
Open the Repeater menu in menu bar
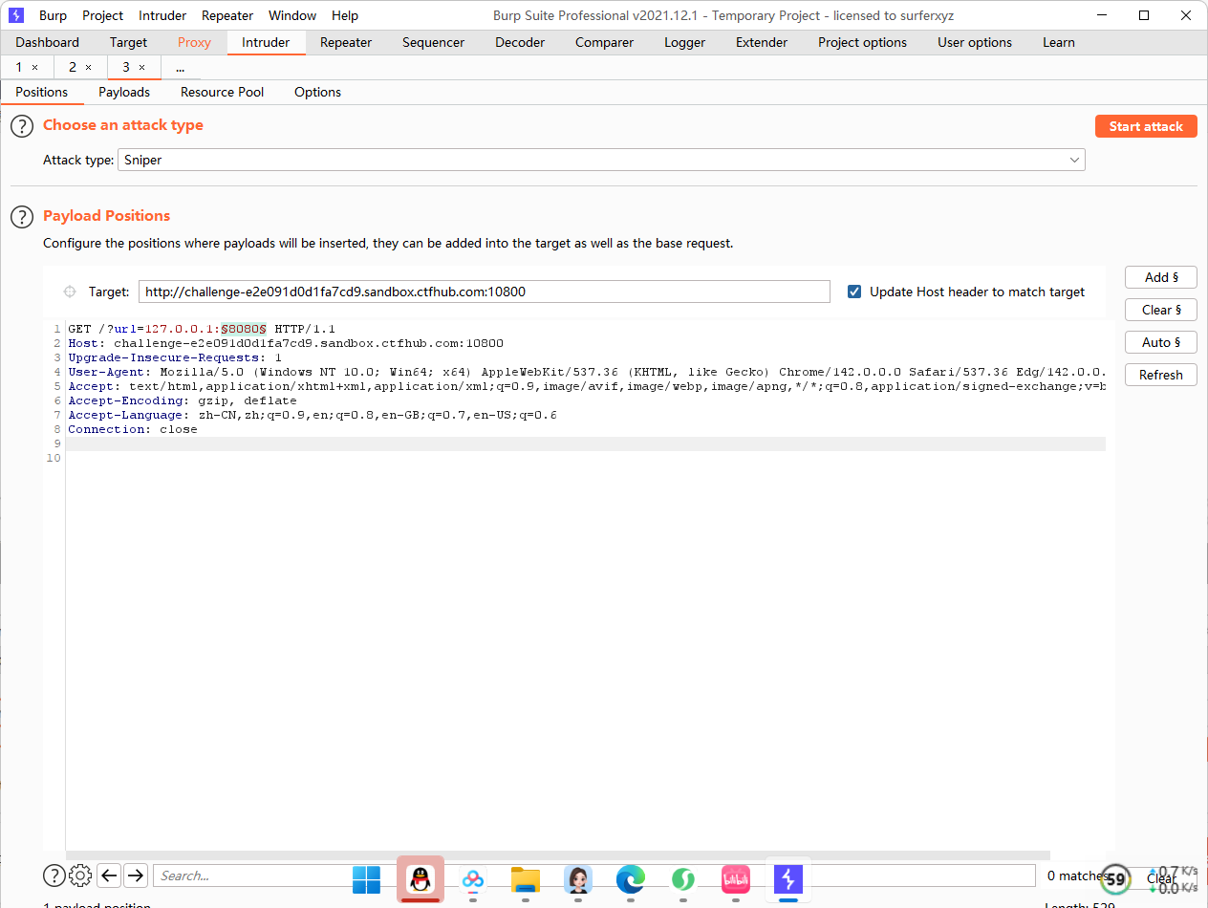[227, 15]
